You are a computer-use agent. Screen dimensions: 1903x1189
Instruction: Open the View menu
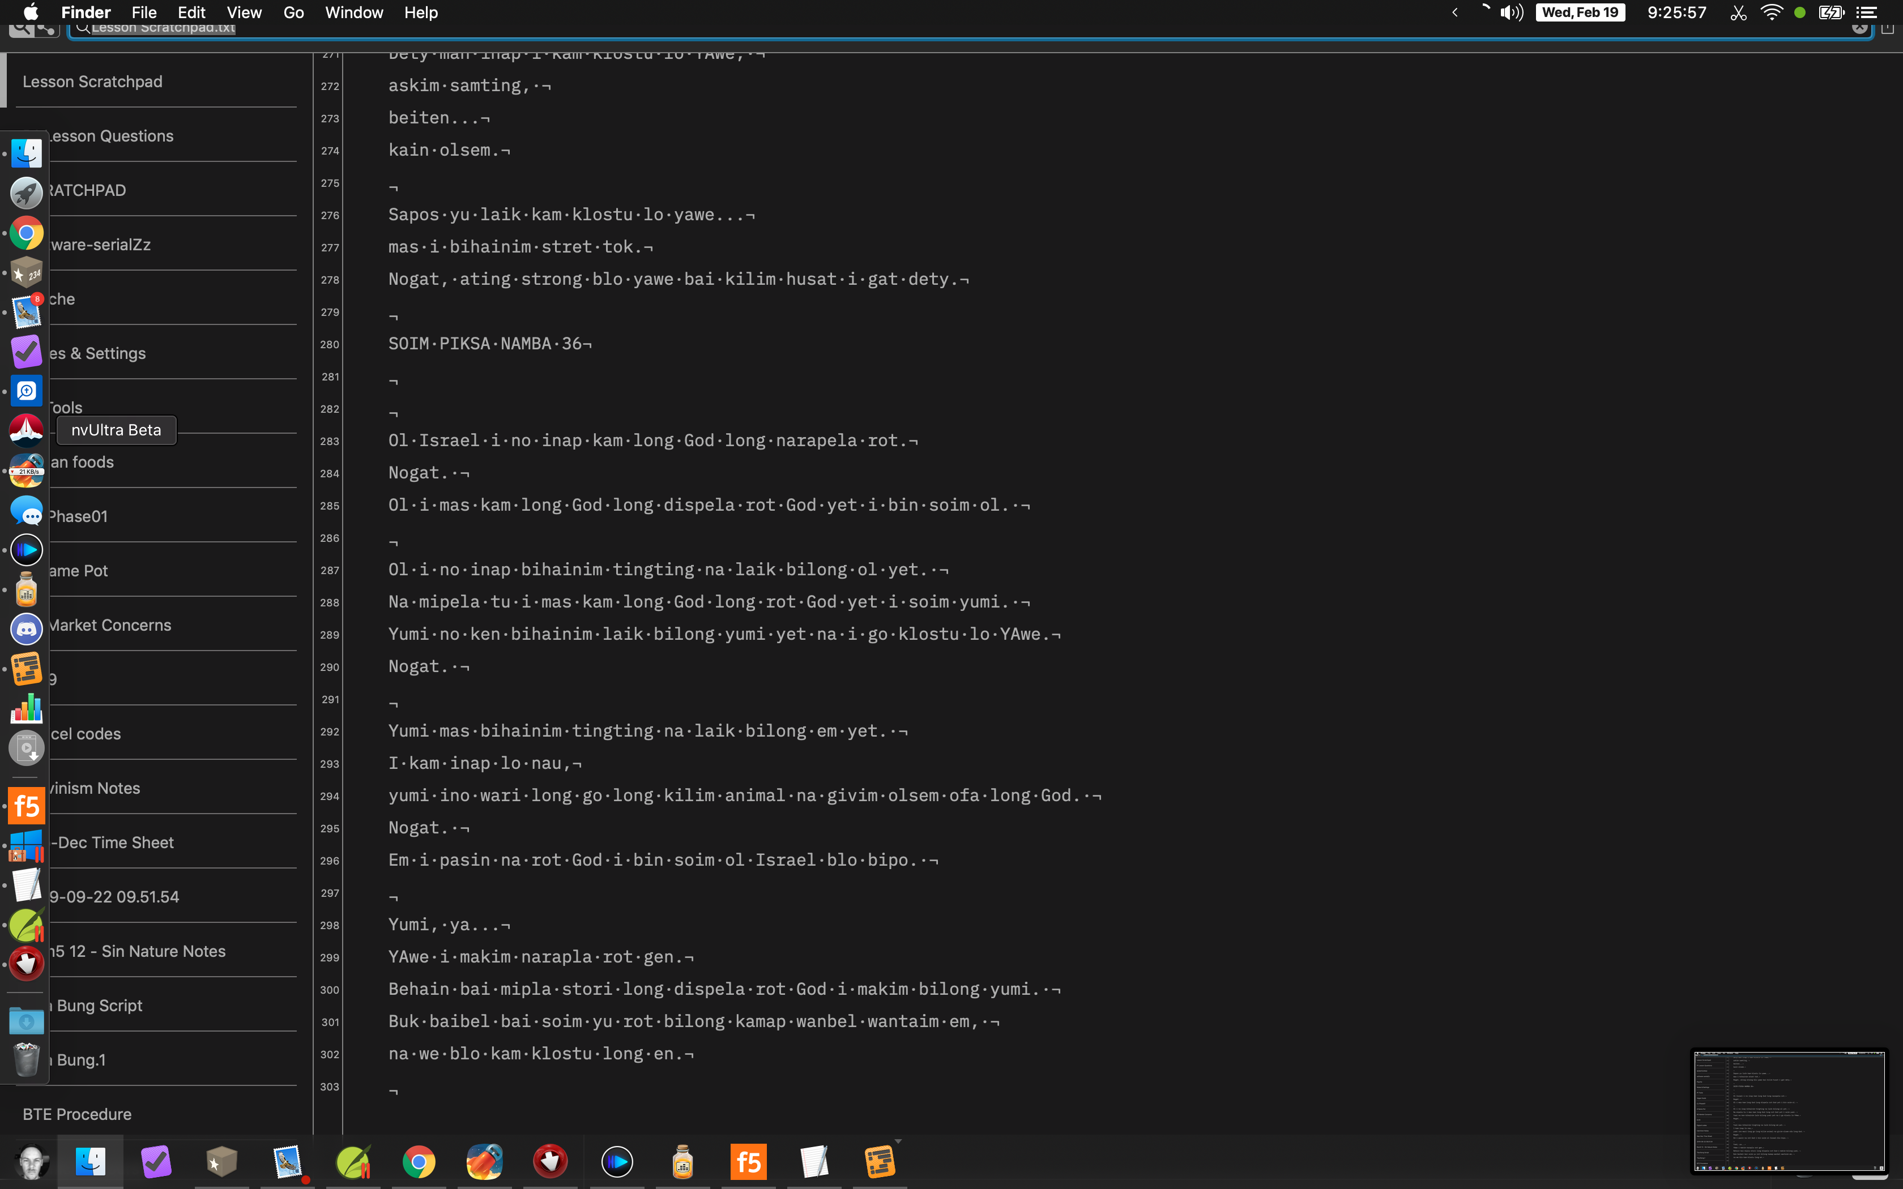(244, 12)
